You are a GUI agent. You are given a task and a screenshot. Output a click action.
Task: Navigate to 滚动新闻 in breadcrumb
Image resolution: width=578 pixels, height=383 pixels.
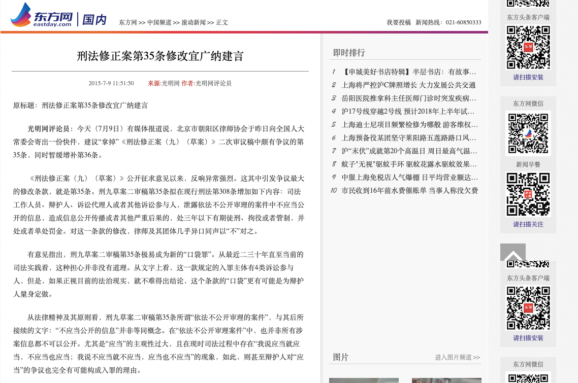194,22
